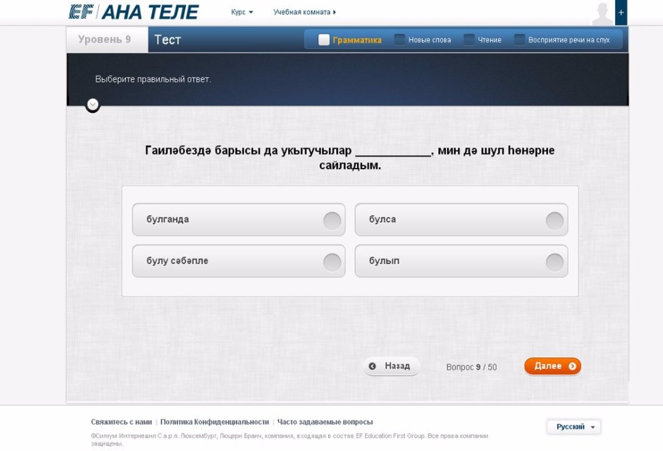Select the radio button for булса
This screenshot has height=451, width=663.
pyautogui.click(x=554, y=220)
